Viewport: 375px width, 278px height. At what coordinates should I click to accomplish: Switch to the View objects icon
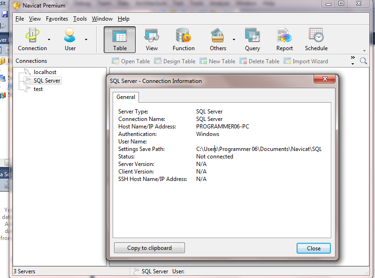[152, 39]
